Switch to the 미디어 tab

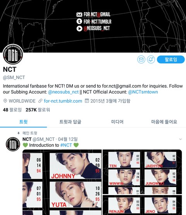pyautogui.click(x=117, y=122)
